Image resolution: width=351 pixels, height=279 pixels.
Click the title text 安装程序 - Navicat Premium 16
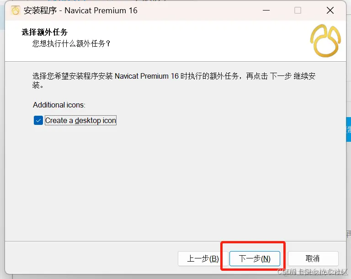[x=80, y=11]
